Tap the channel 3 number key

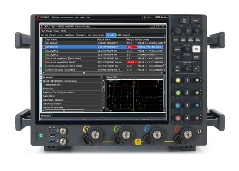click(187, 105)
